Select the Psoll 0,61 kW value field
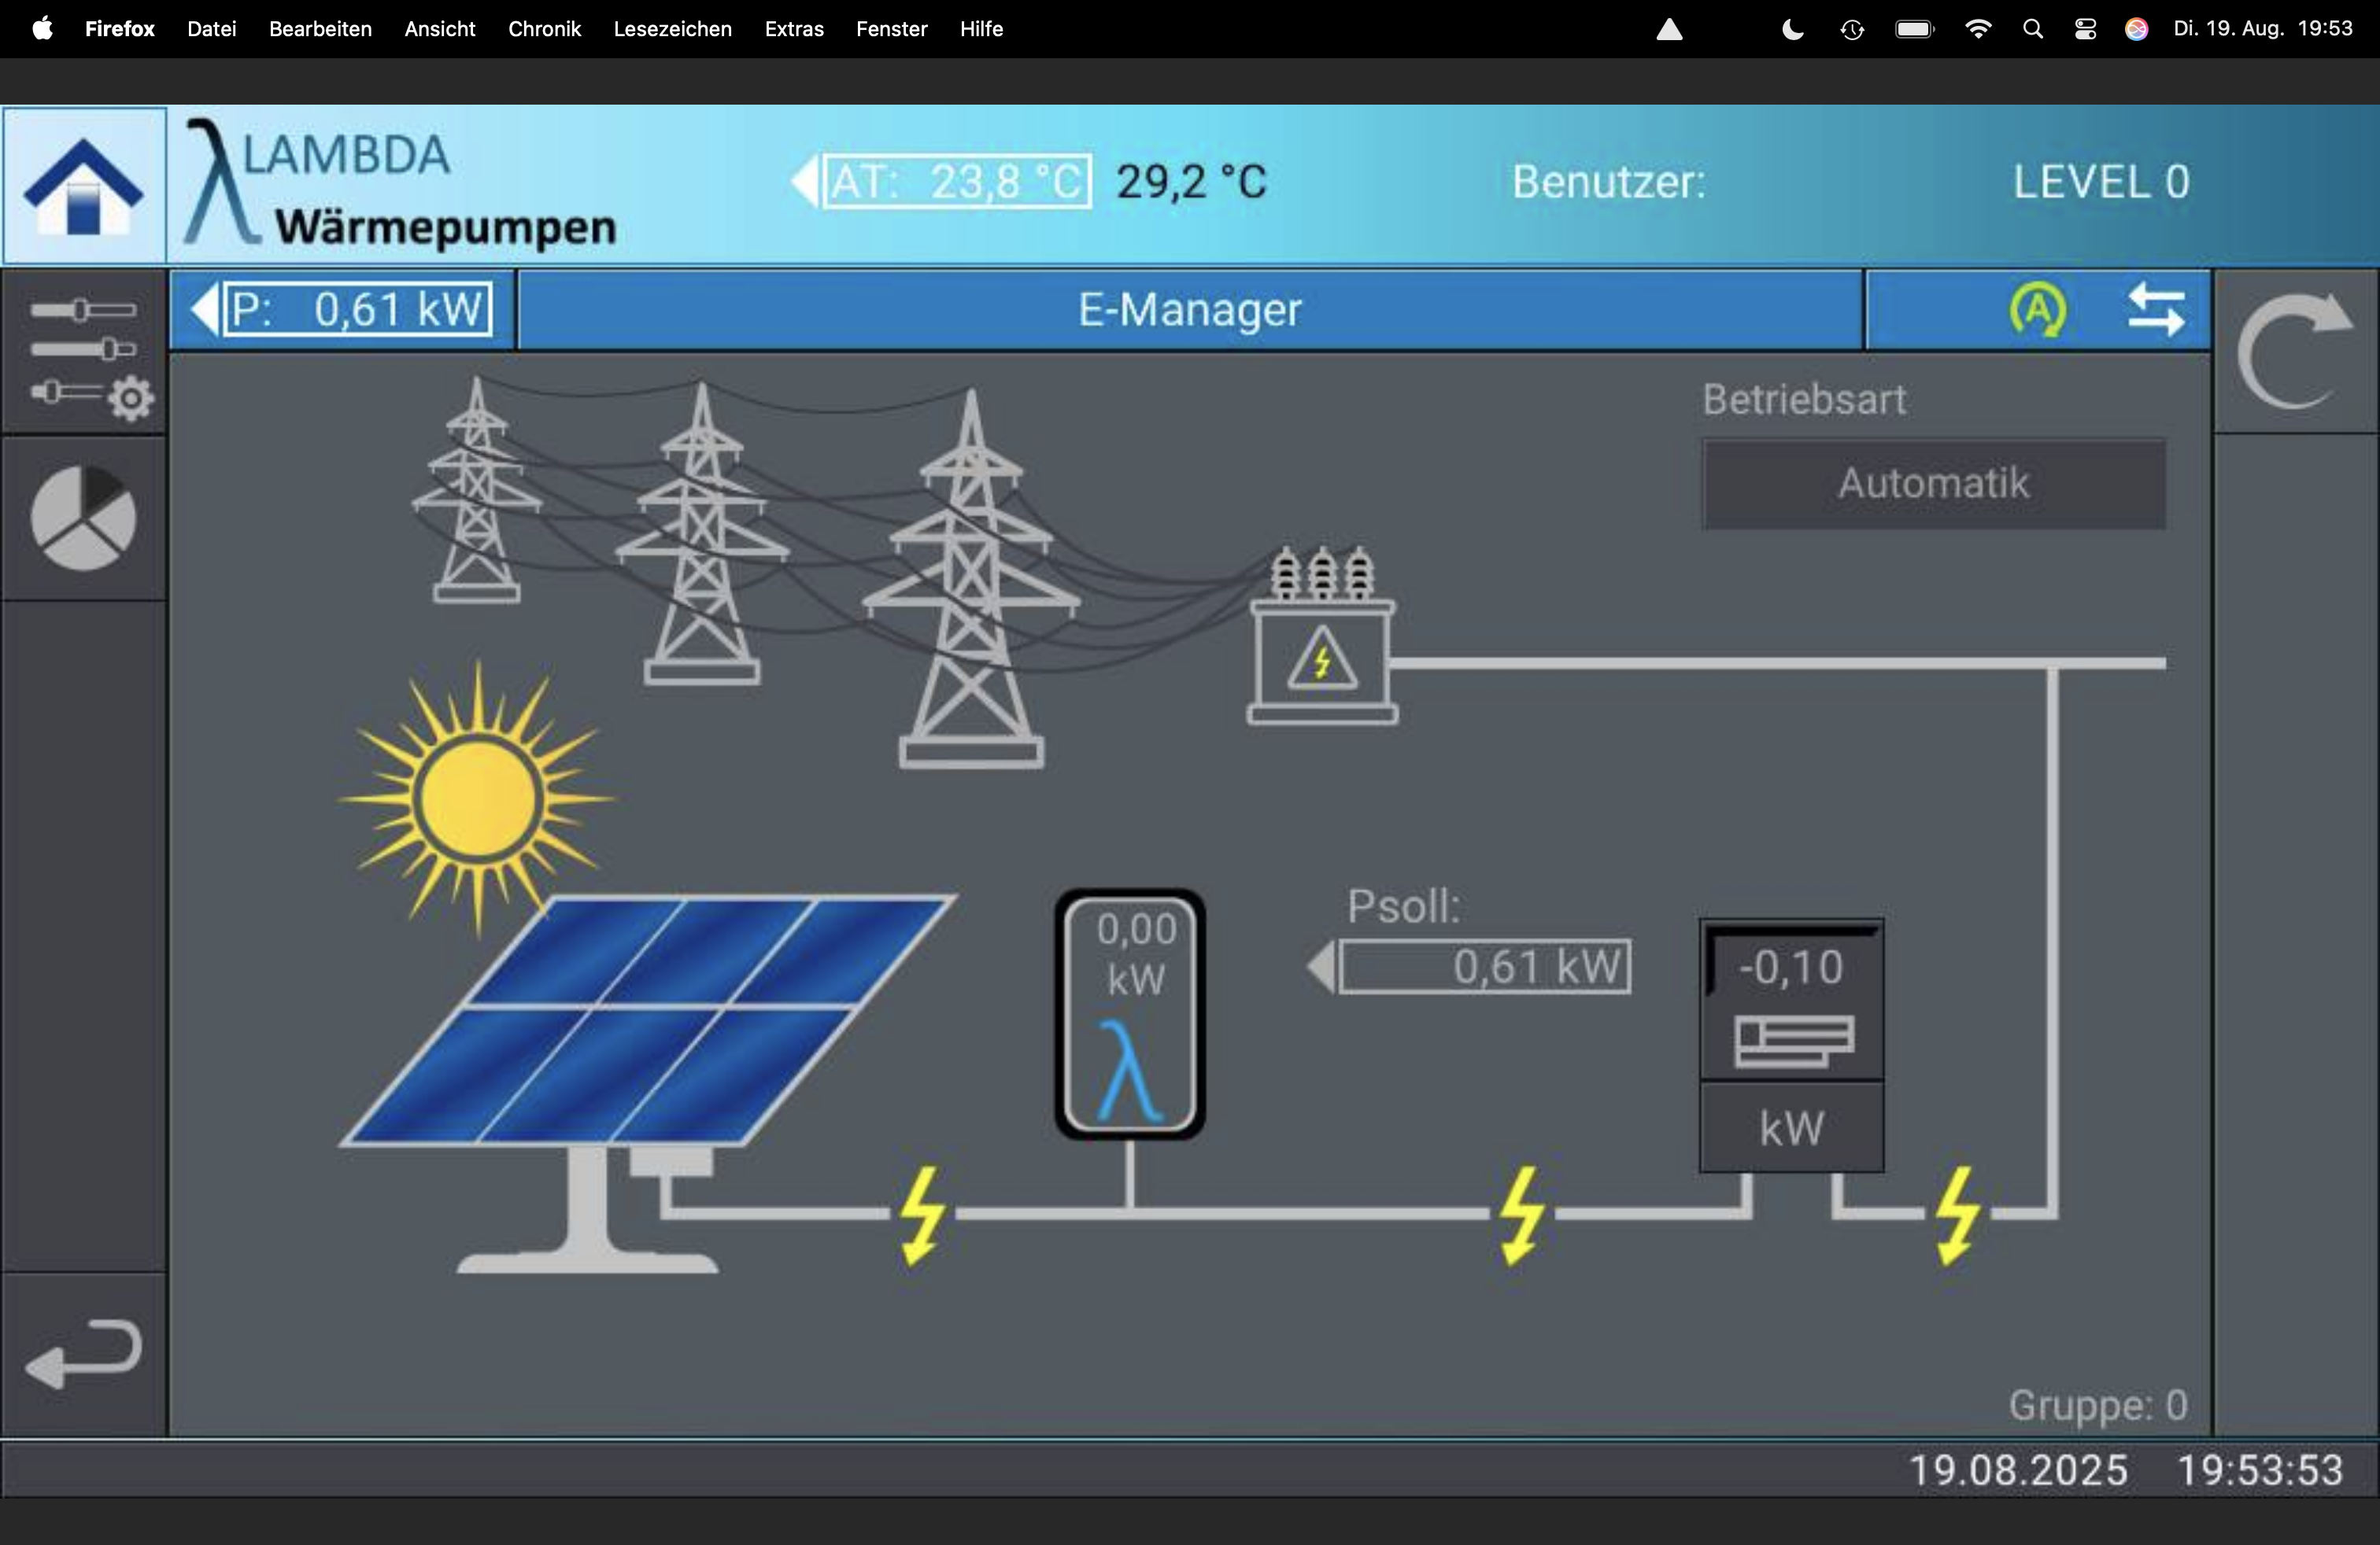Screen dimensions: 2380x1545 click(x=1485, y=966)
